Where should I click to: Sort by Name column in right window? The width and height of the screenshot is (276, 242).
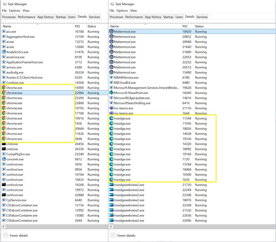coord(145,26)
